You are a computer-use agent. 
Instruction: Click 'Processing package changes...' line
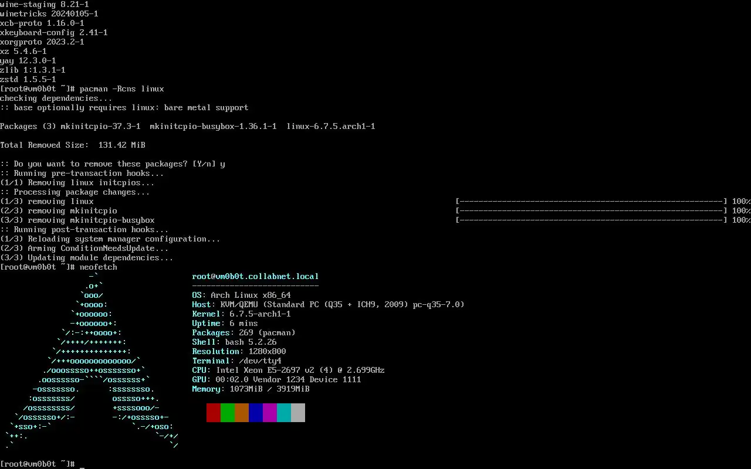tap(75, 192)
